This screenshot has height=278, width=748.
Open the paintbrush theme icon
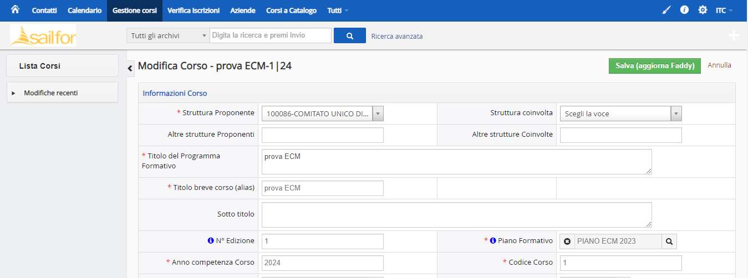click(x=666, y=10)
